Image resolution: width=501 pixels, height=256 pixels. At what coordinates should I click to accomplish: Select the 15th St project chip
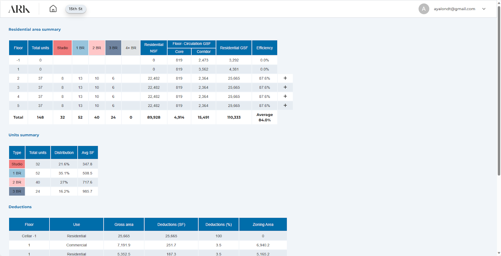pyautogui.click(x=75, y=9)
